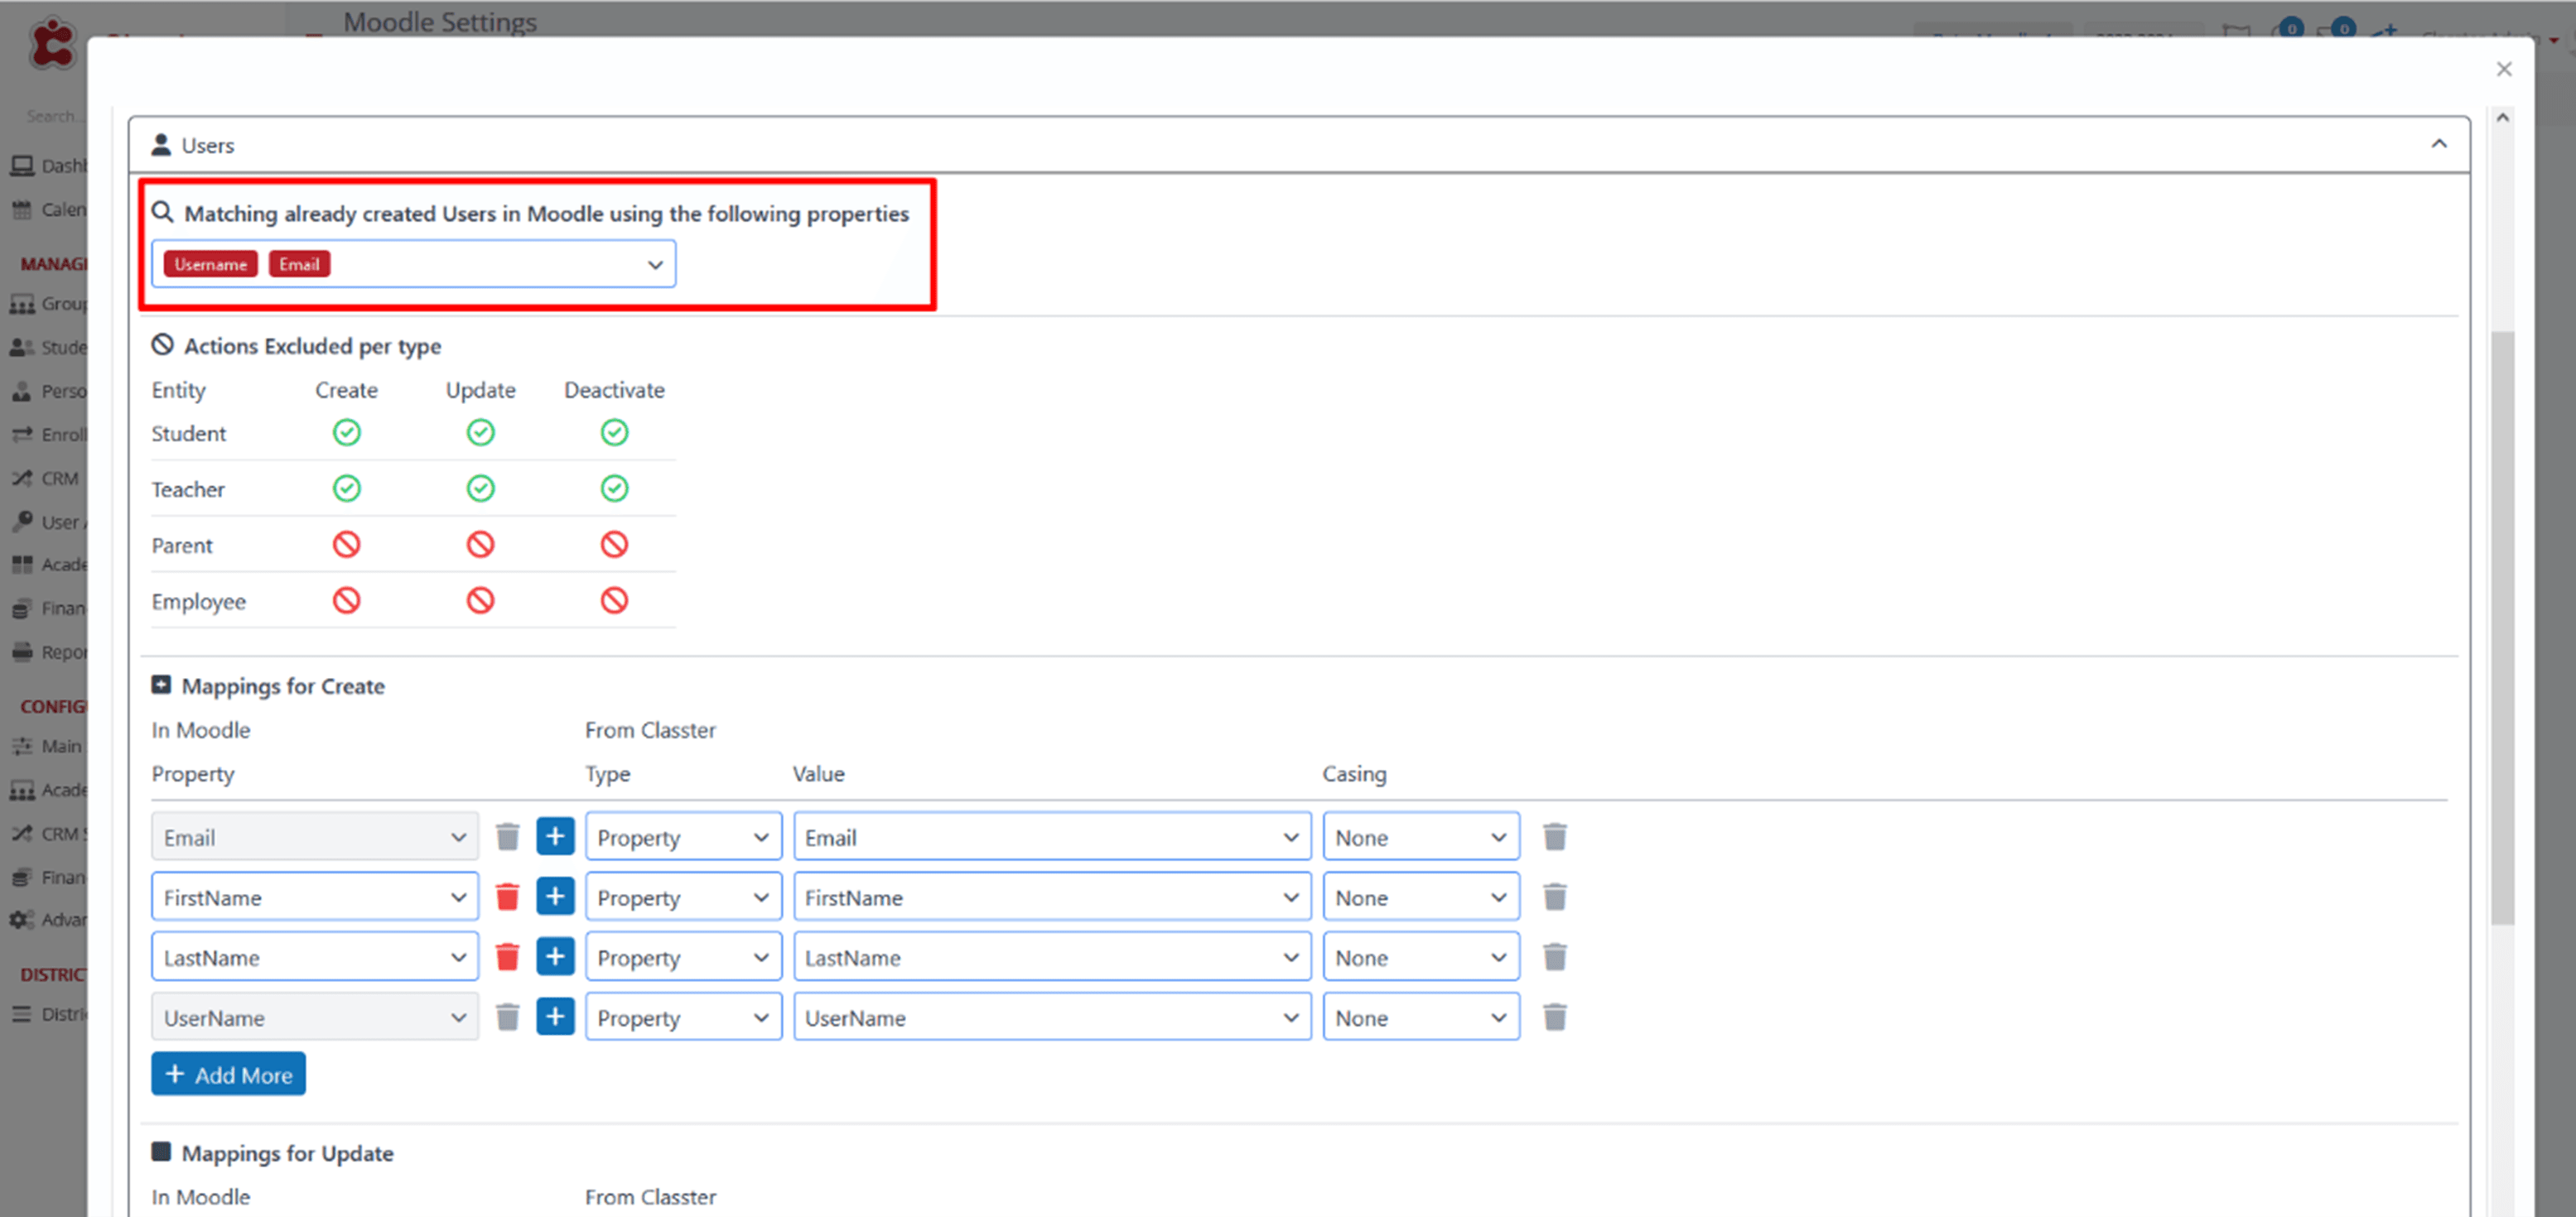Screen dimensions: 2576x1217
Task: Add a value to the UserName row via plus icon
Action: [x=555, y=1016]
